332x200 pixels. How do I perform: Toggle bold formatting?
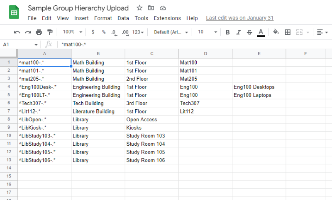coord(227,32)
